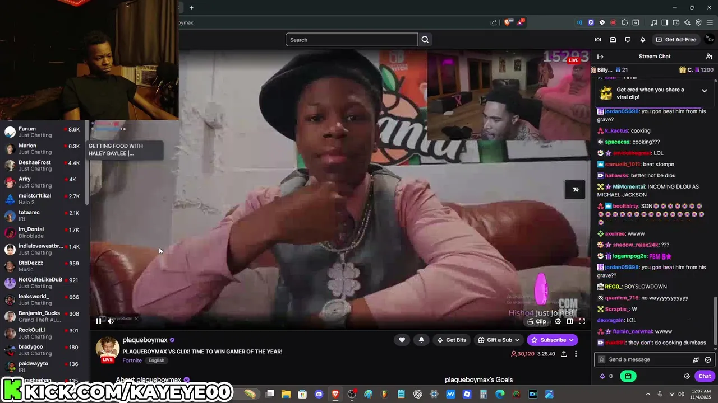The height and width of the screenshot is (403, 718).
Task: Collapse the viral clip cred banner
Action: [x=705, y=91]
